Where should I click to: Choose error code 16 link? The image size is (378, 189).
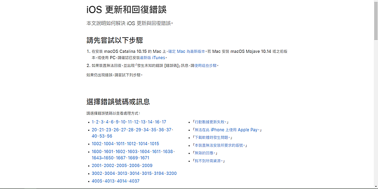click(157, 122)
